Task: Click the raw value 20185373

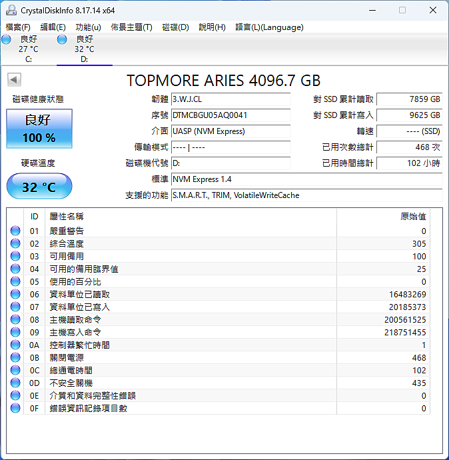Action: click(408, 307)
